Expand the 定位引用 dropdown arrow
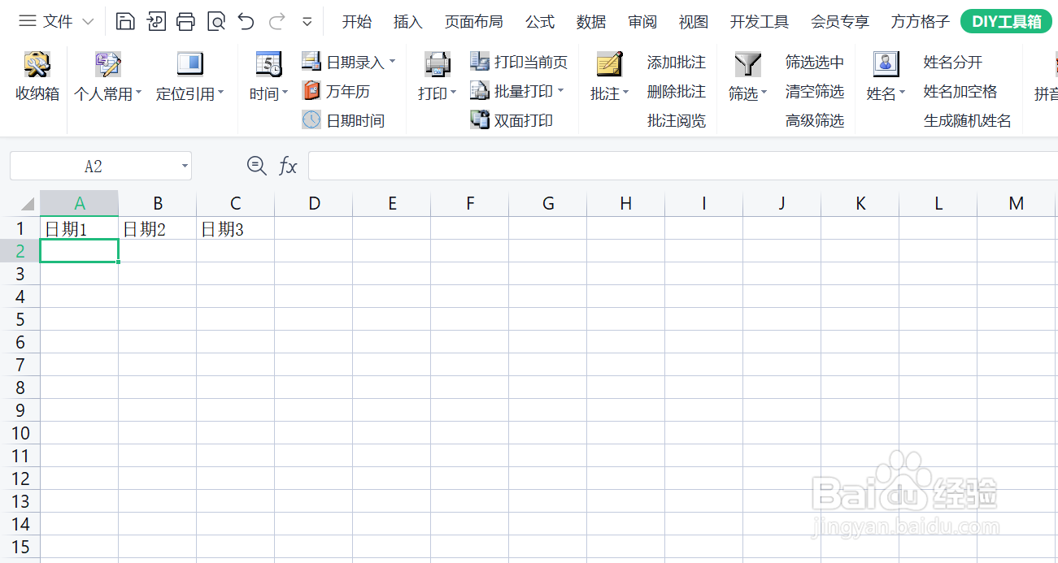 pyautogui.click(x=220, y=93)
